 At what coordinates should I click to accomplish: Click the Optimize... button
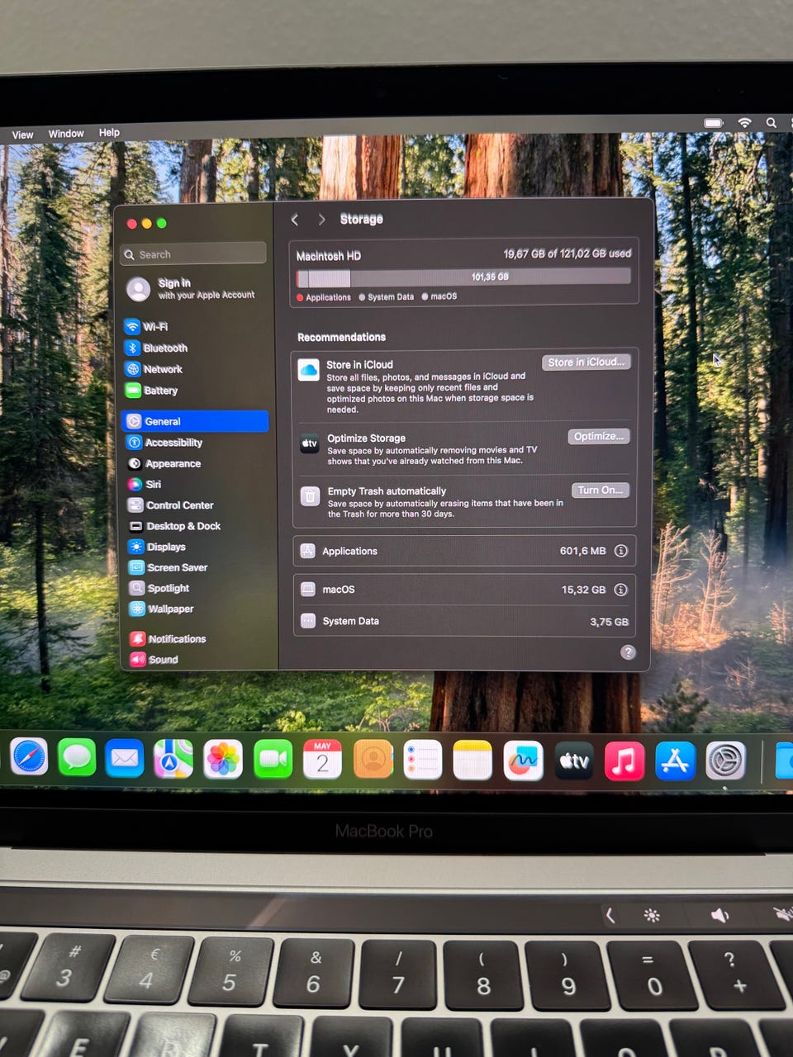(599, 436)
